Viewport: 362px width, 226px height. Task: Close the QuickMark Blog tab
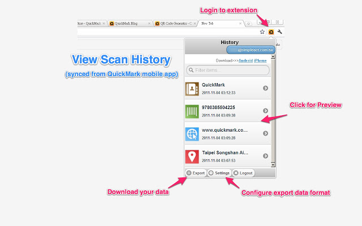click(149, 24)
